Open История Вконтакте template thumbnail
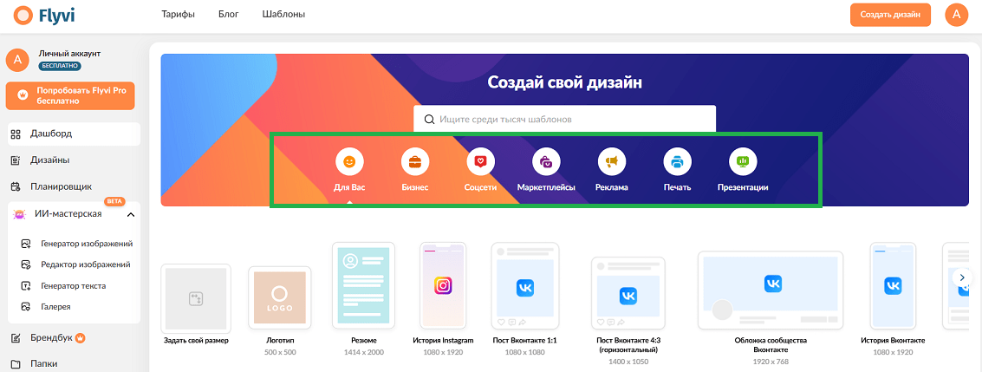Image resolution: width=982 pixels, height=372 pixels. (x=893, y=285)
